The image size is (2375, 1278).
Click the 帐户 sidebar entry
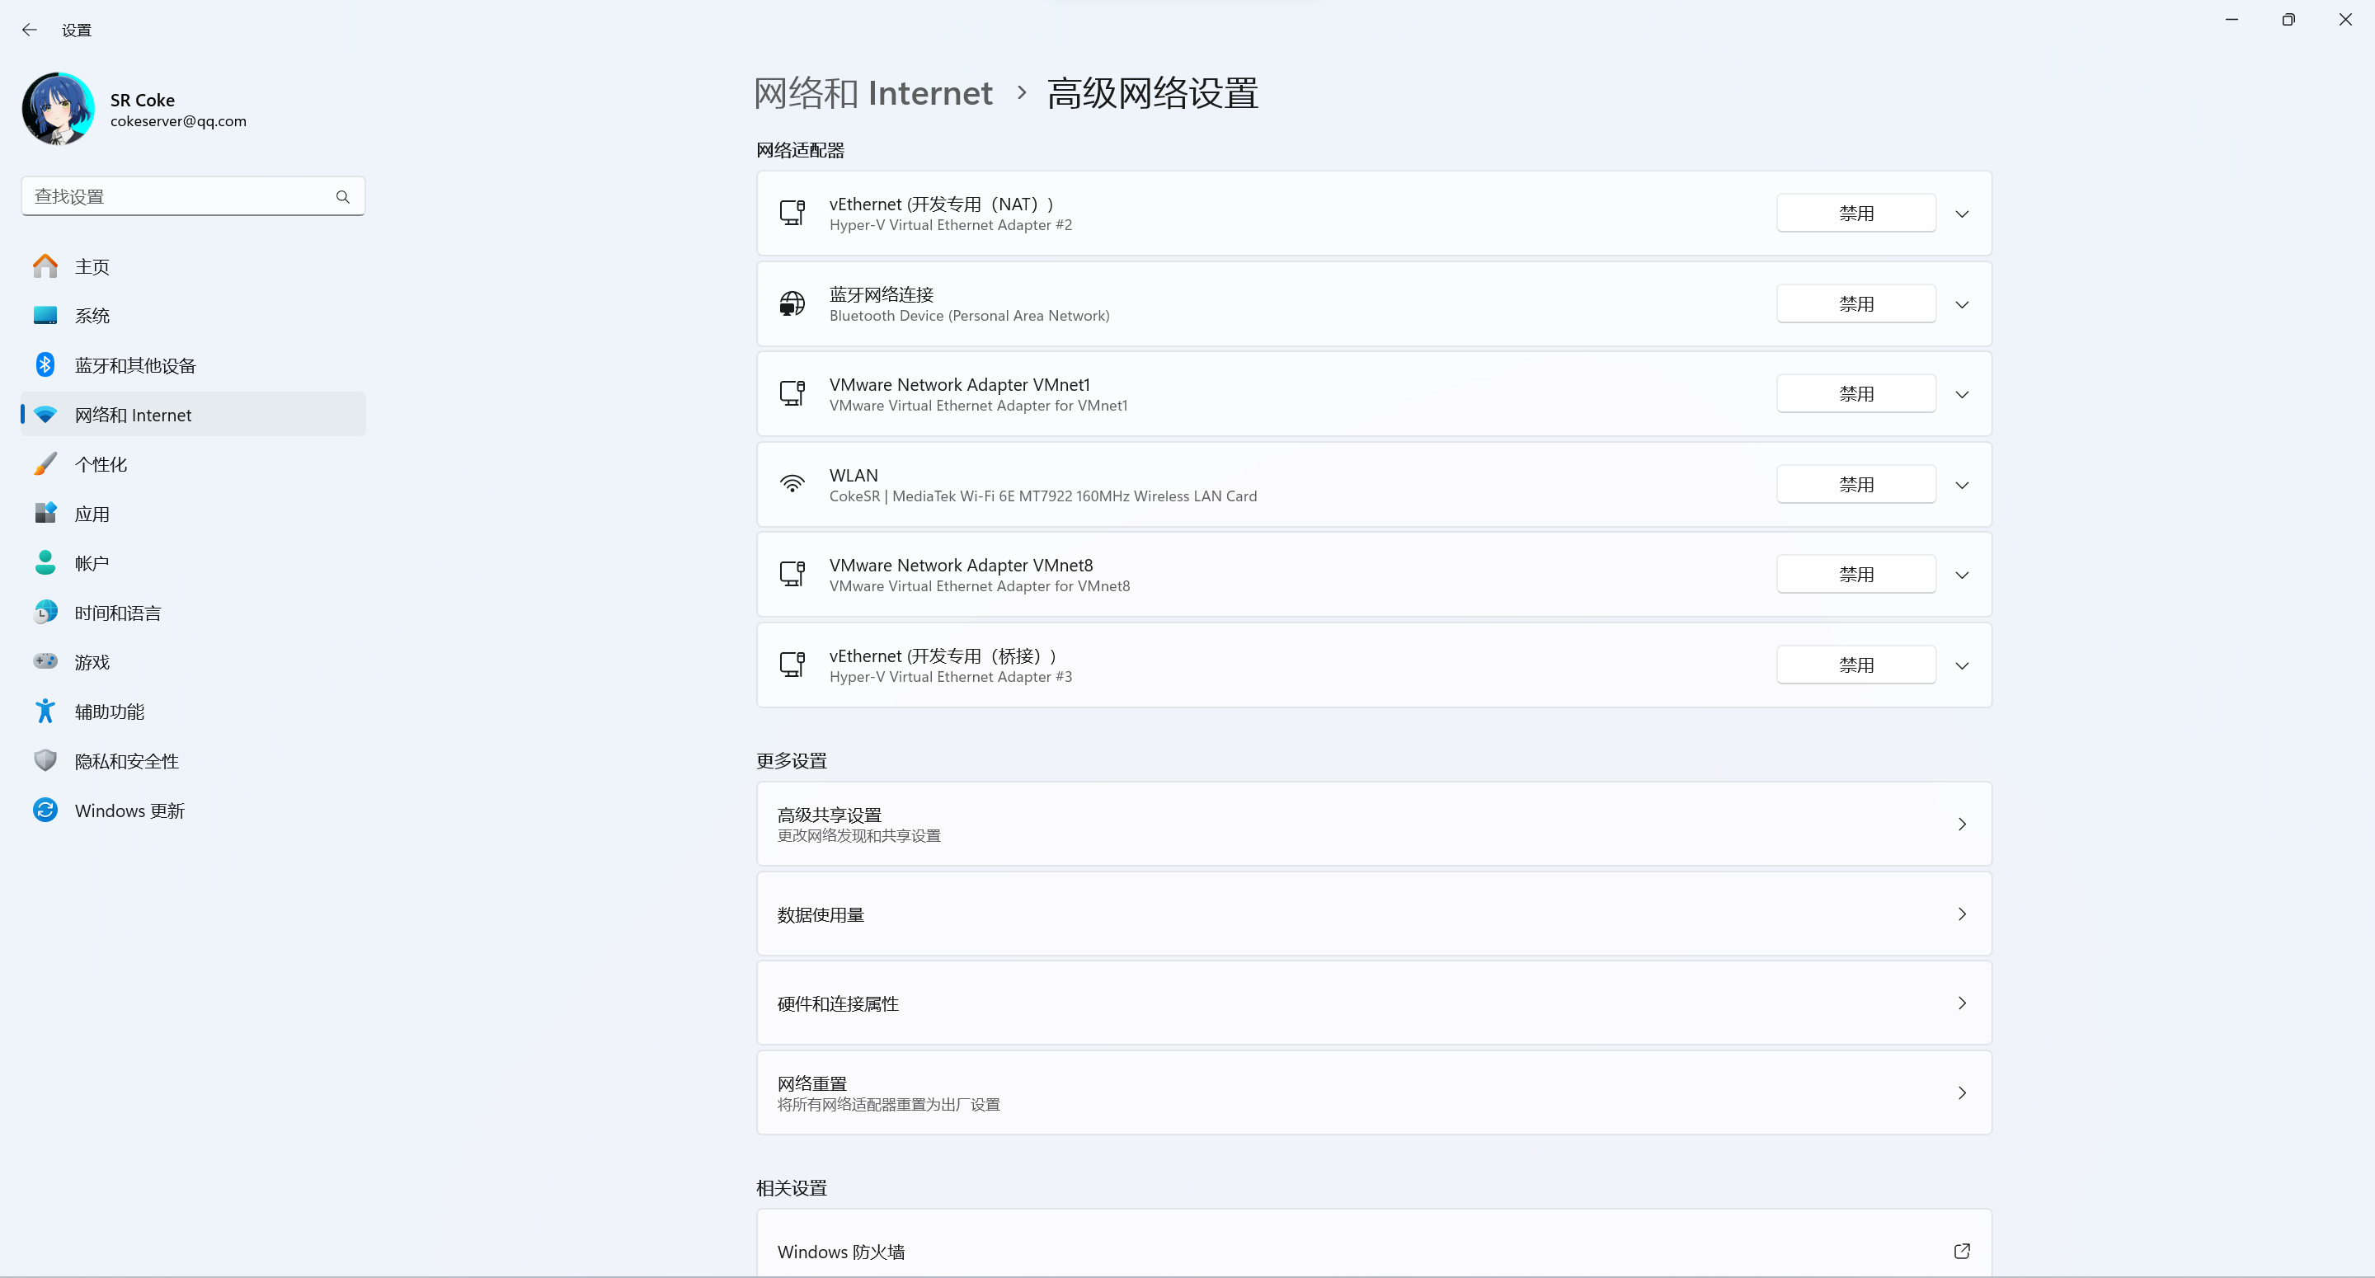(193, 562)
